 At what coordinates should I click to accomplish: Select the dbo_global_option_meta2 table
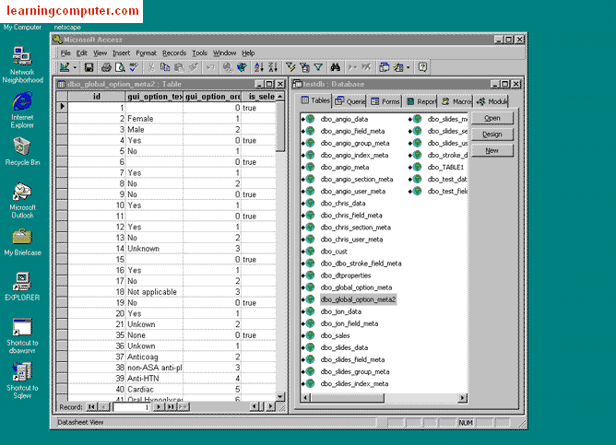(358, 299)
